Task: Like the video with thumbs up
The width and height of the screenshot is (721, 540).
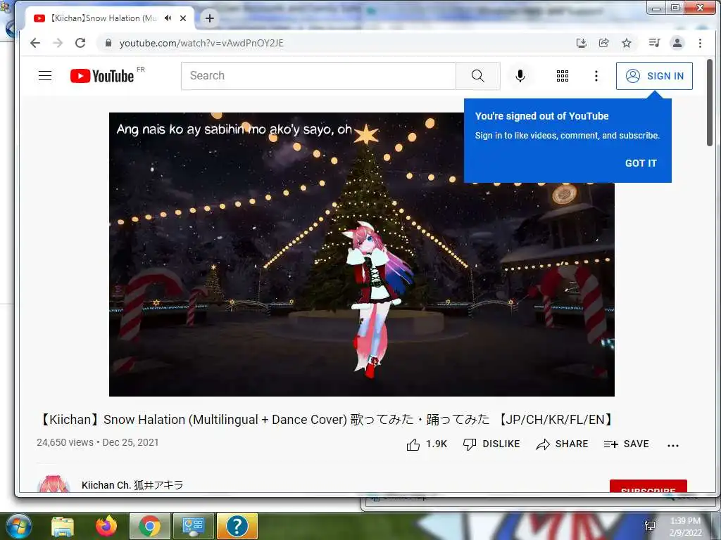Action: tap(426, 444)
